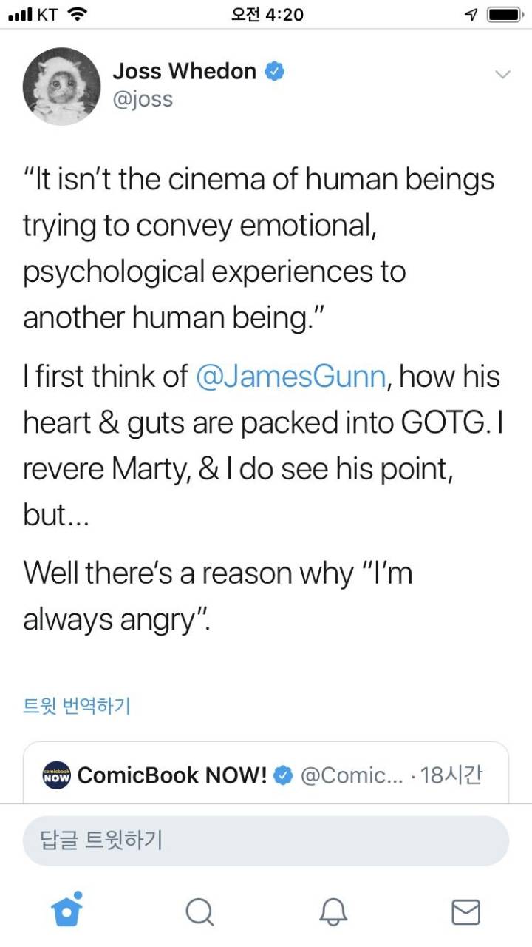
Task: Tap the ComicBook NOW! verified badge
Action: pyautogui.click(x=282, y=775)
